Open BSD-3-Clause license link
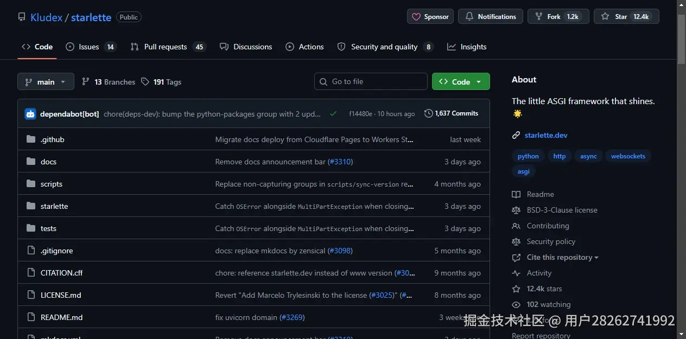 click(555, 210)
